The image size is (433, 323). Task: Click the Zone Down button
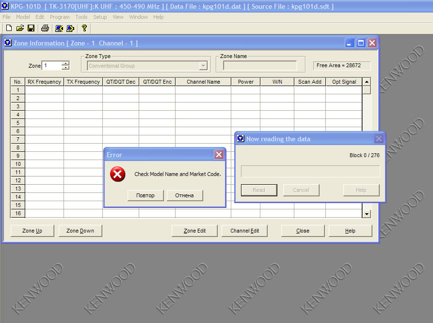pyautogui.click(x=80, y=231)
